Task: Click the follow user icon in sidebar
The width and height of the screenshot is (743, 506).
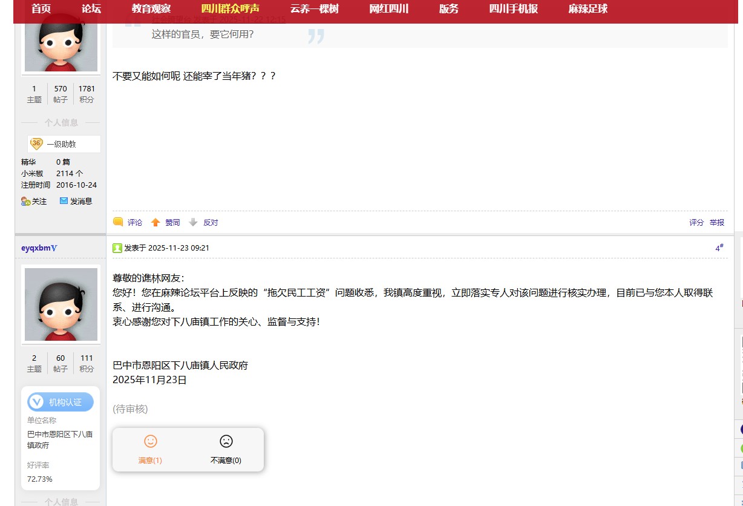Action: pos(25,201)
